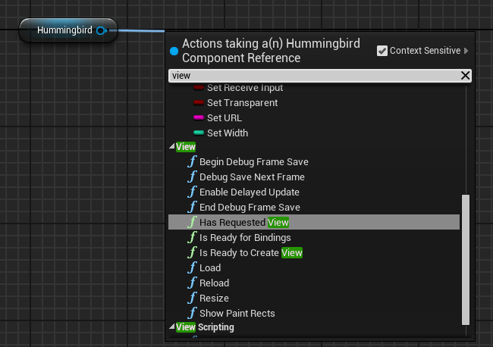Add the Is Ready for Bindings function
The width and height of the screenshot is (493, 347).
click(245, 238)
